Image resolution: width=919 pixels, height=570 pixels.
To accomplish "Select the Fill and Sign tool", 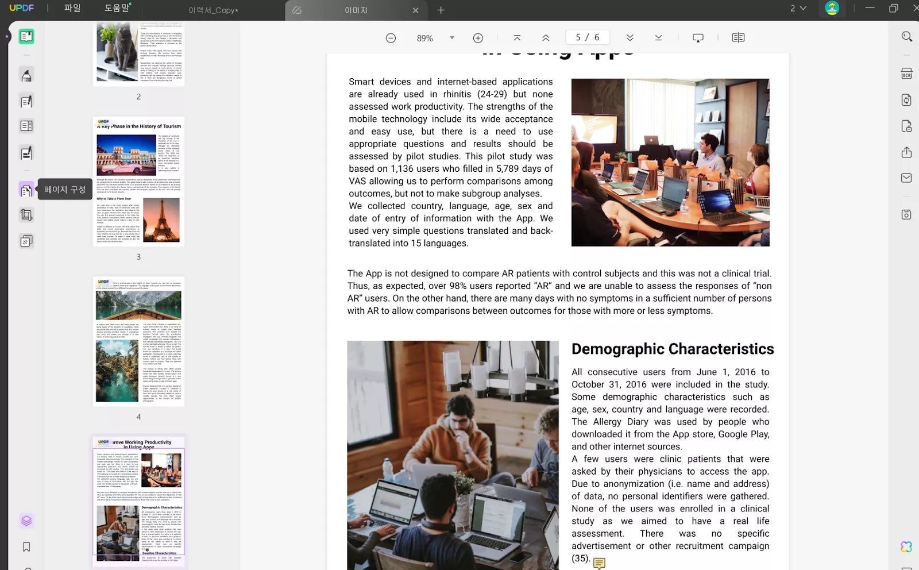I will pyautogui.click(x=26, y=153).
